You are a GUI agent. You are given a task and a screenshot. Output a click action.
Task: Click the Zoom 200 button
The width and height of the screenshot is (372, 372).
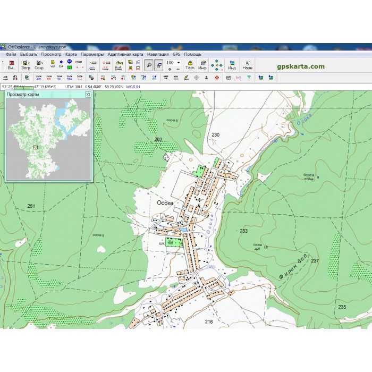point(39,78)
